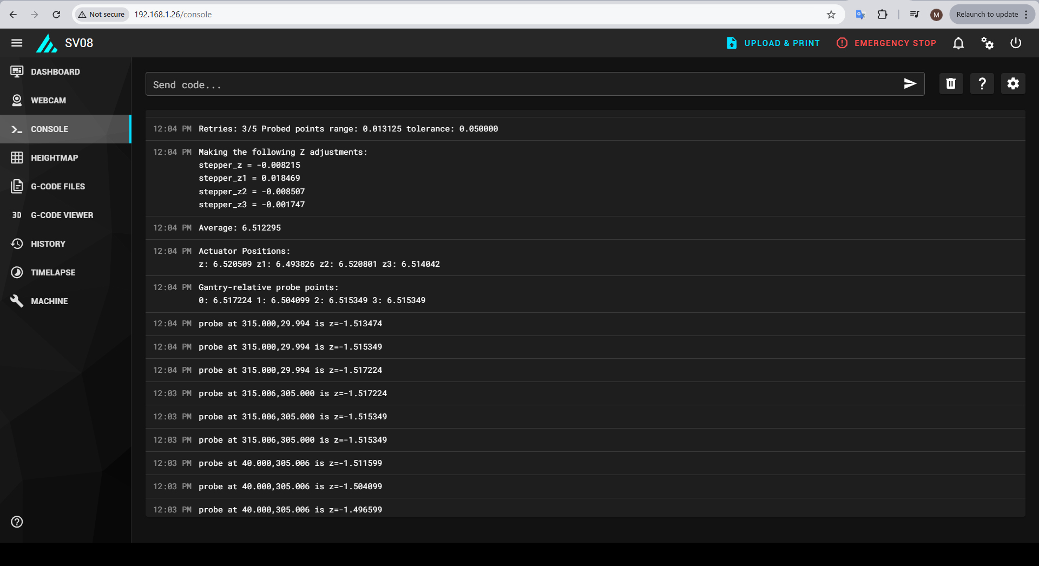
Task: Open G-Code Files section
Action: pos(57,187)
